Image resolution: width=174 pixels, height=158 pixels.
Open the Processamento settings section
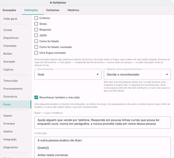(x=16, y=89)
